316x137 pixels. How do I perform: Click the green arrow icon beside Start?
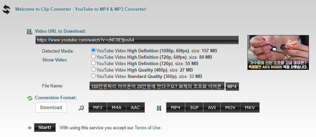pos(30,128)
